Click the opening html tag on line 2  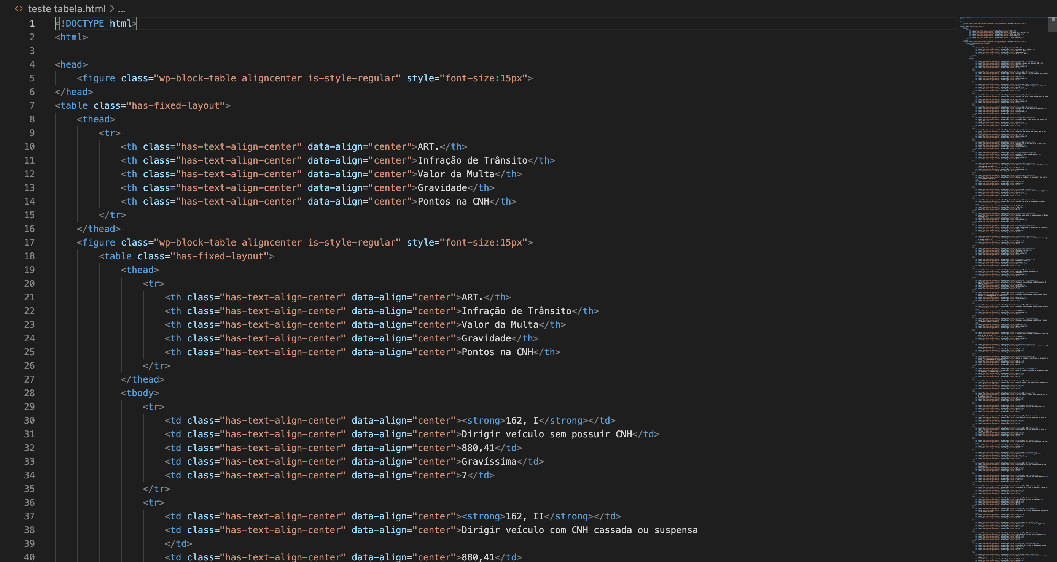(72, 37)
